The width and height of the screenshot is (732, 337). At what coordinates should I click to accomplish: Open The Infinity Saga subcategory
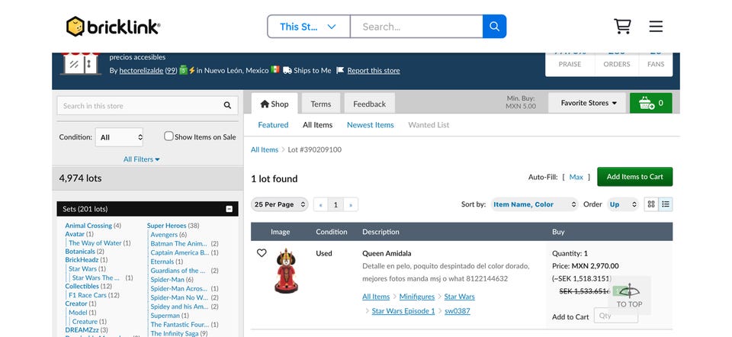coord(174,333)
